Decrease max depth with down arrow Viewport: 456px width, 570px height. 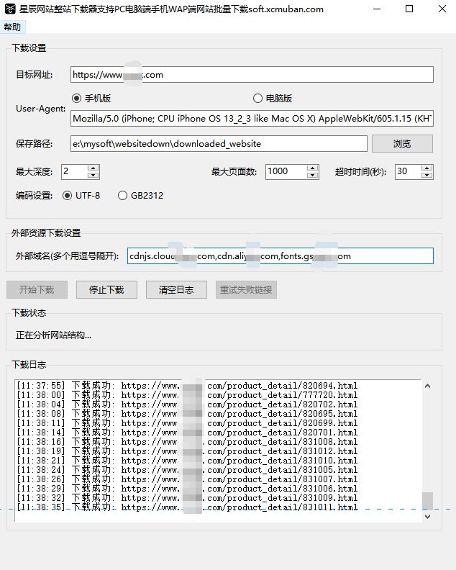point(93,175)
